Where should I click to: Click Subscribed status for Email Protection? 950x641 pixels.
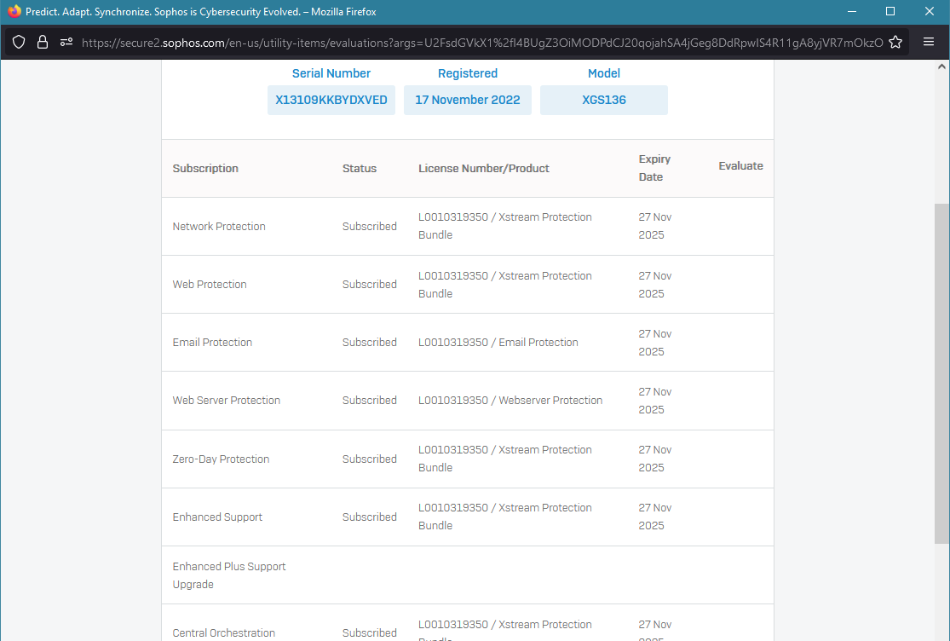[369, 343]
